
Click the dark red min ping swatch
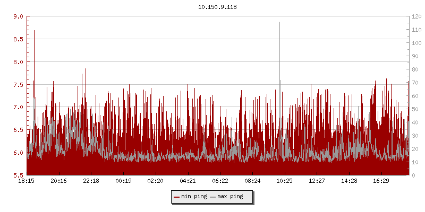pos(176,197)
